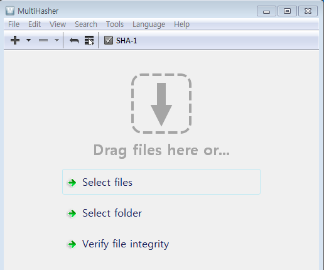
Task: Close the MultiHasher window
Action: click(308, 11)
